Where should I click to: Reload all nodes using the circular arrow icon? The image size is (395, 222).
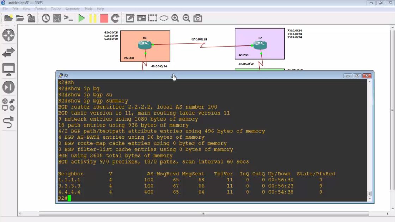pyautogui.click(x=115, y=18)
